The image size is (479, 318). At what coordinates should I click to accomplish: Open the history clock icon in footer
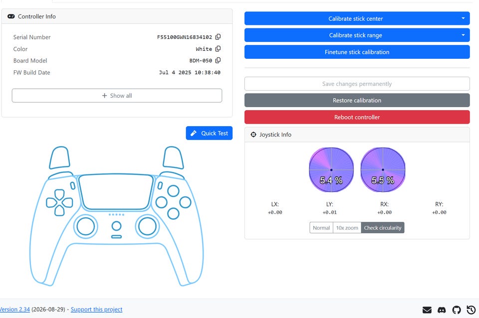(x=471, y=310)
